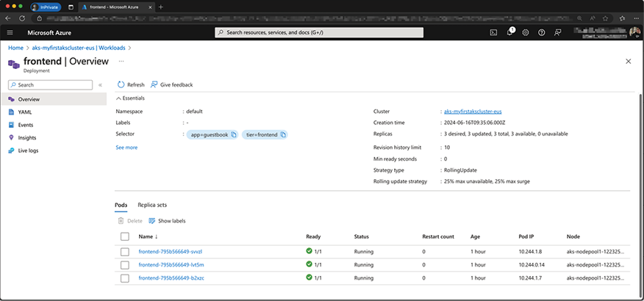Bookmark page with the star icon
644x301 pixels.
605,18
